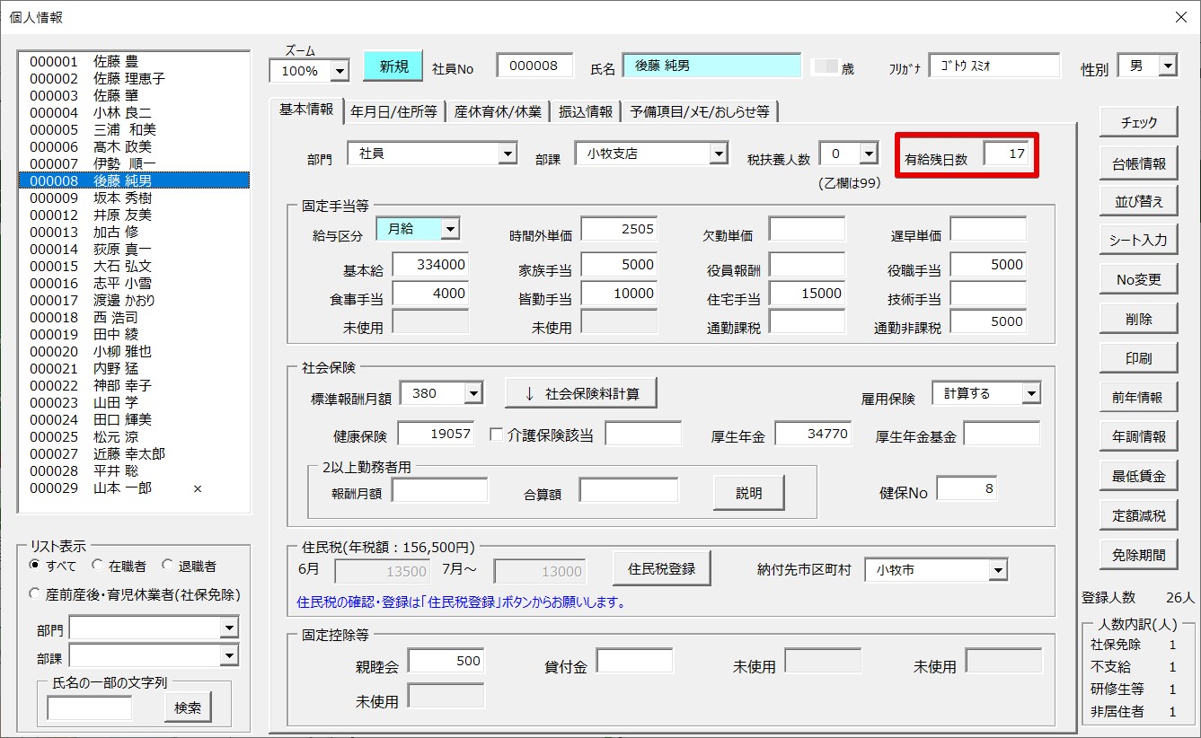Open 台帳情報 from the right panel
The width and height of the screenshot is (1201, 738).
click(x=1138, y=163)
